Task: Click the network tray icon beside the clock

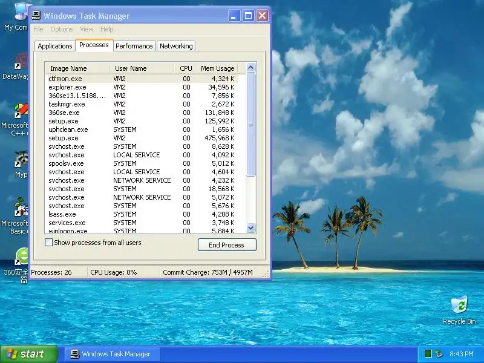Action: [x=439, y=354]
